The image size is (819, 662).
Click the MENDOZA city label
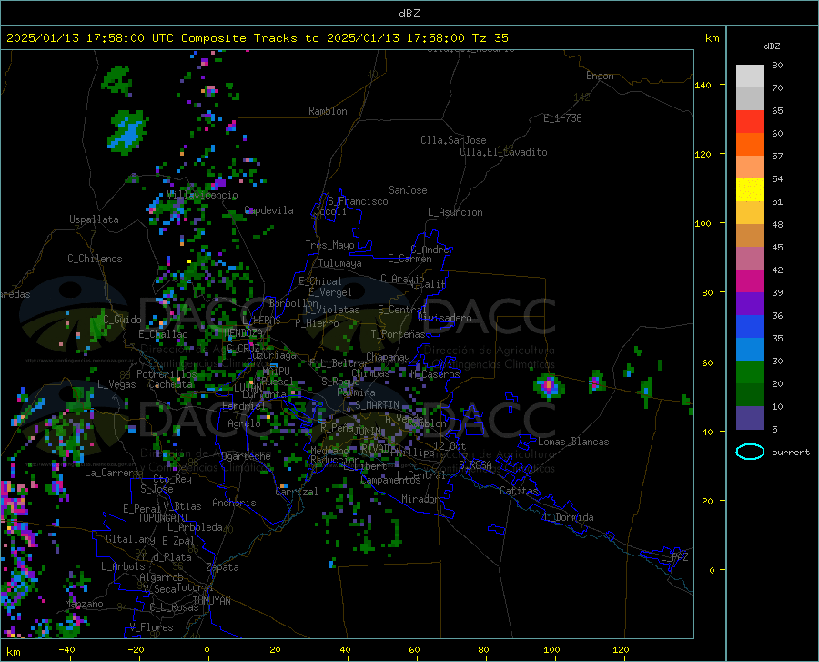(x=243, y=332)
